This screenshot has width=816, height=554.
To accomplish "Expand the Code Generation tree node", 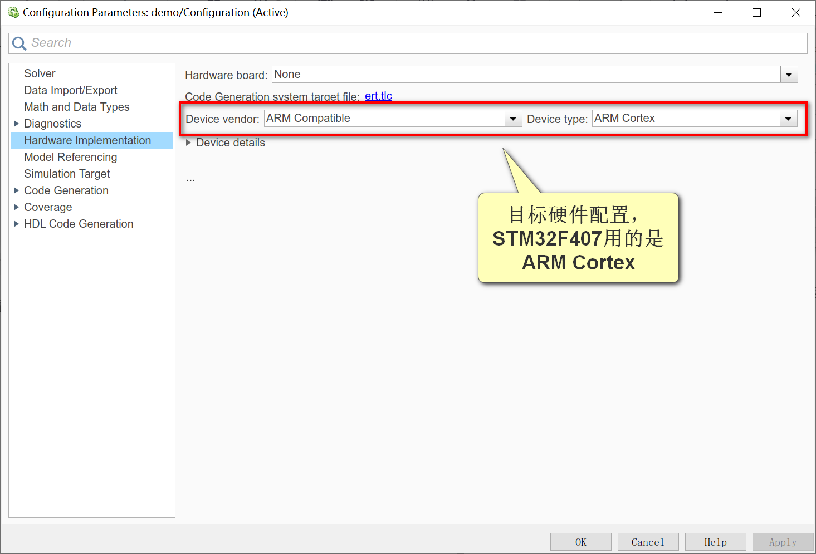I will click(x=16, y=190).
